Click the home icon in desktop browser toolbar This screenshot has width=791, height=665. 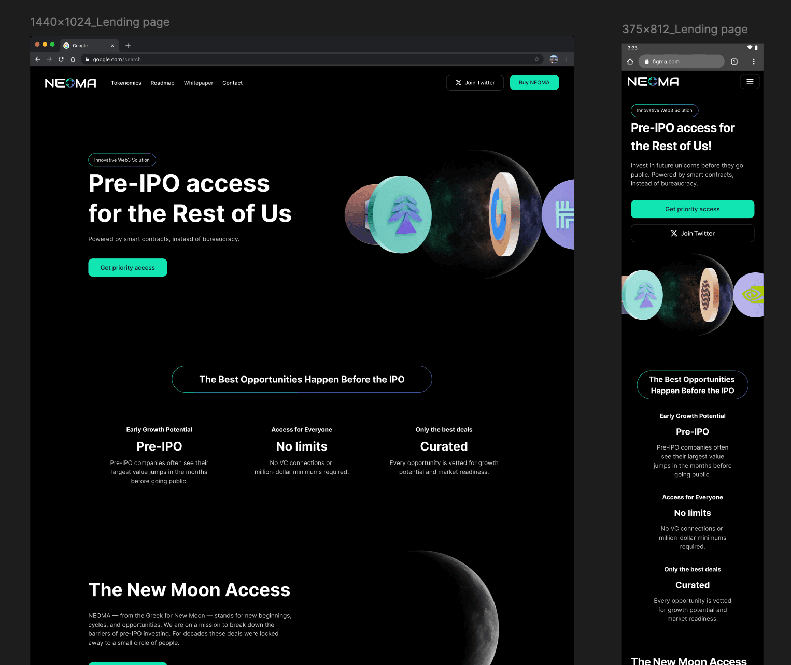tap(73, 59)
